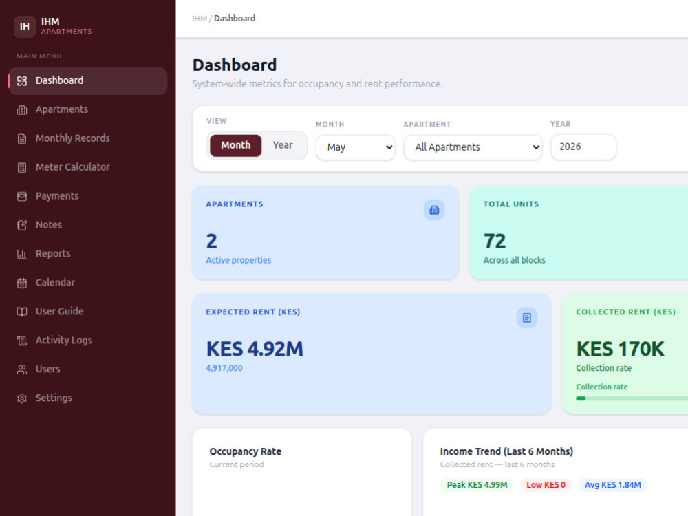Screen dimensions: 688x516
Task: Click the Apartments building icon in sidebar
Action: point(22,109)
